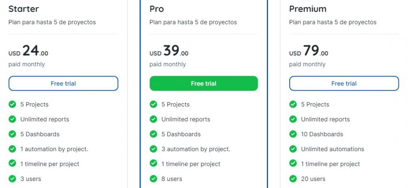The image size is (408, 188).
Task: Click checkmark beside Premium 10 Dashboards
Action: (293, 134)
